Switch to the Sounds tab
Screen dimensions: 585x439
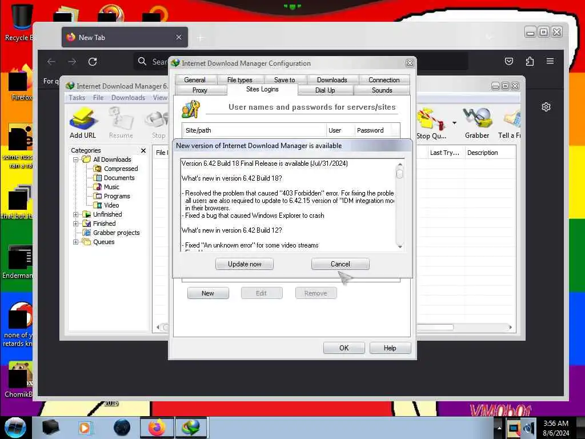[x=382, y=90]
